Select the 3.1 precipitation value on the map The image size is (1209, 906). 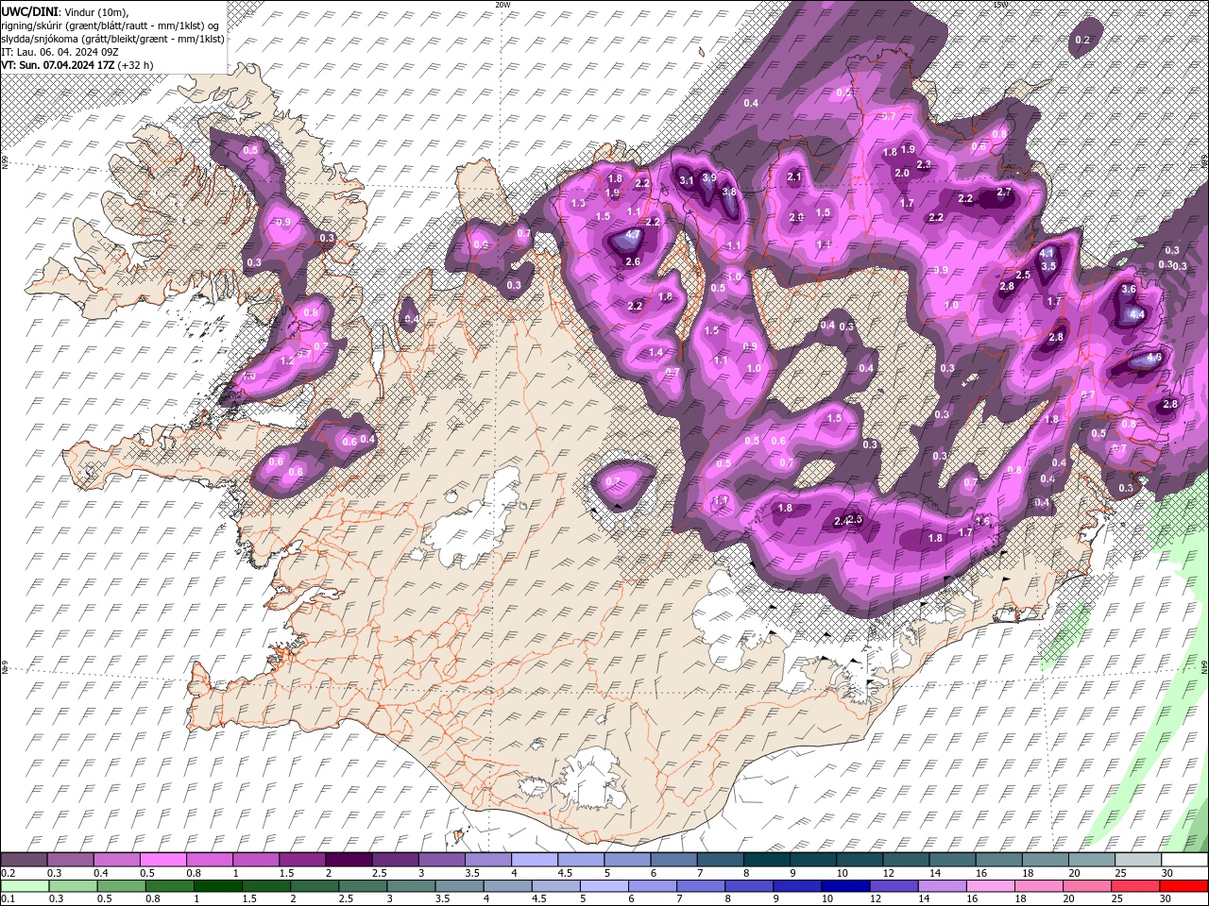coord(687,181)
